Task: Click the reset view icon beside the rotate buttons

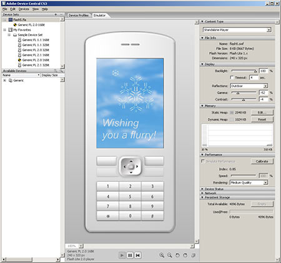Action: (x=193, y=255)
